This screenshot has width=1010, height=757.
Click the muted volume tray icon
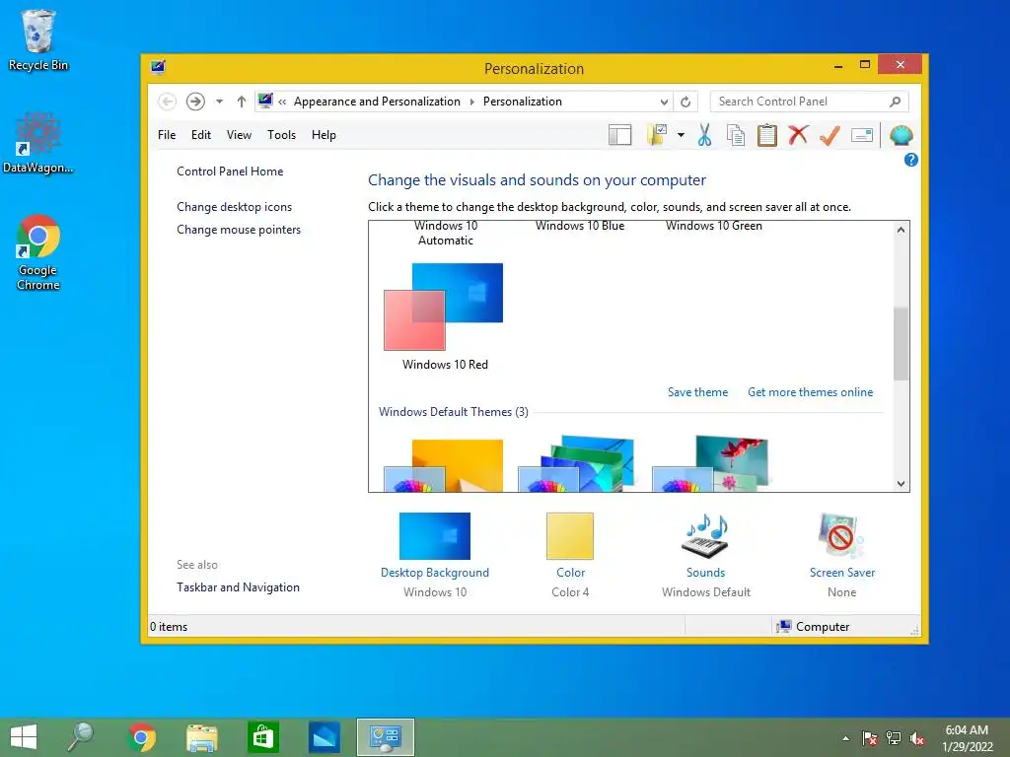tap(917, 738)
